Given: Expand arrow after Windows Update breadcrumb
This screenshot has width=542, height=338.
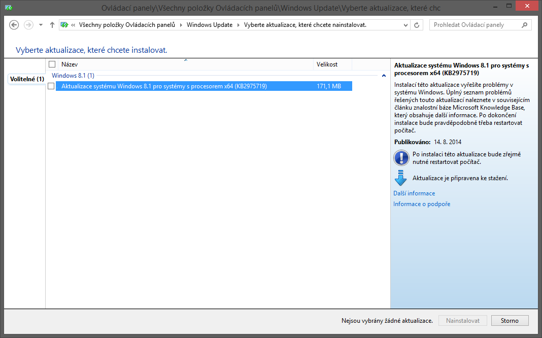Looking at the screenshot, I should click(238, 25).
